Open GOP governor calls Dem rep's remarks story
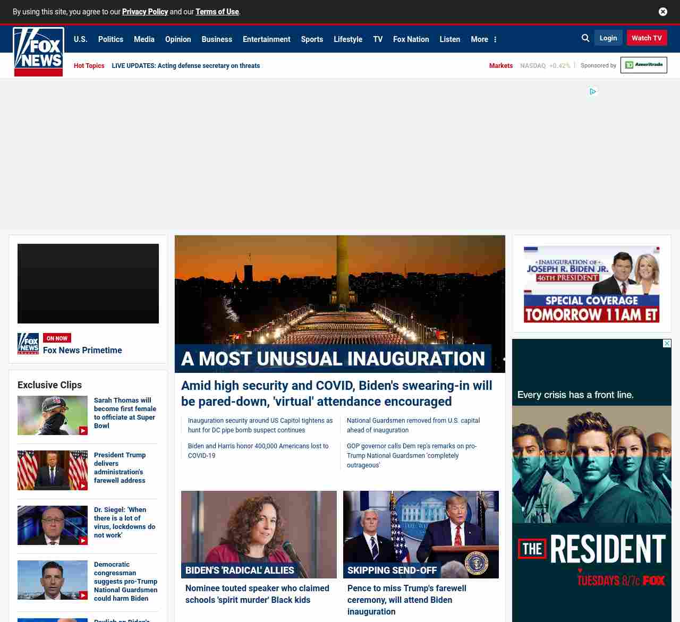Screen dimensions: 680x622 412,456
